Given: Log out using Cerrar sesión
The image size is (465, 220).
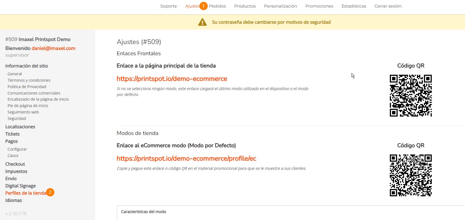Looking at the screenshot, I should [x=388, y=6].
